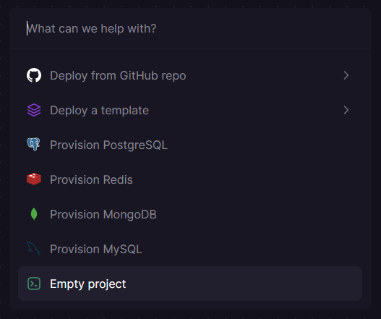Select Deploy from GitHub repo
The width and height of the screenshot is (381, 319).
tap(190, 75)
